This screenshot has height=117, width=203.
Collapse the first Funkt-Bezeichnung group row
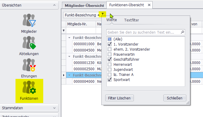tap(69, 38)
